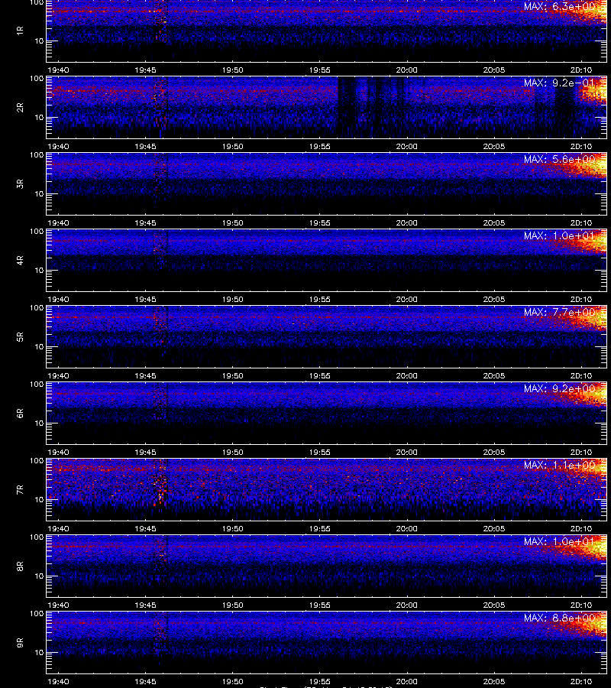The height and width of the screenshot is (688, 611).
Task: Click the 5R panel axis label
Action: (x=20, y=336)
